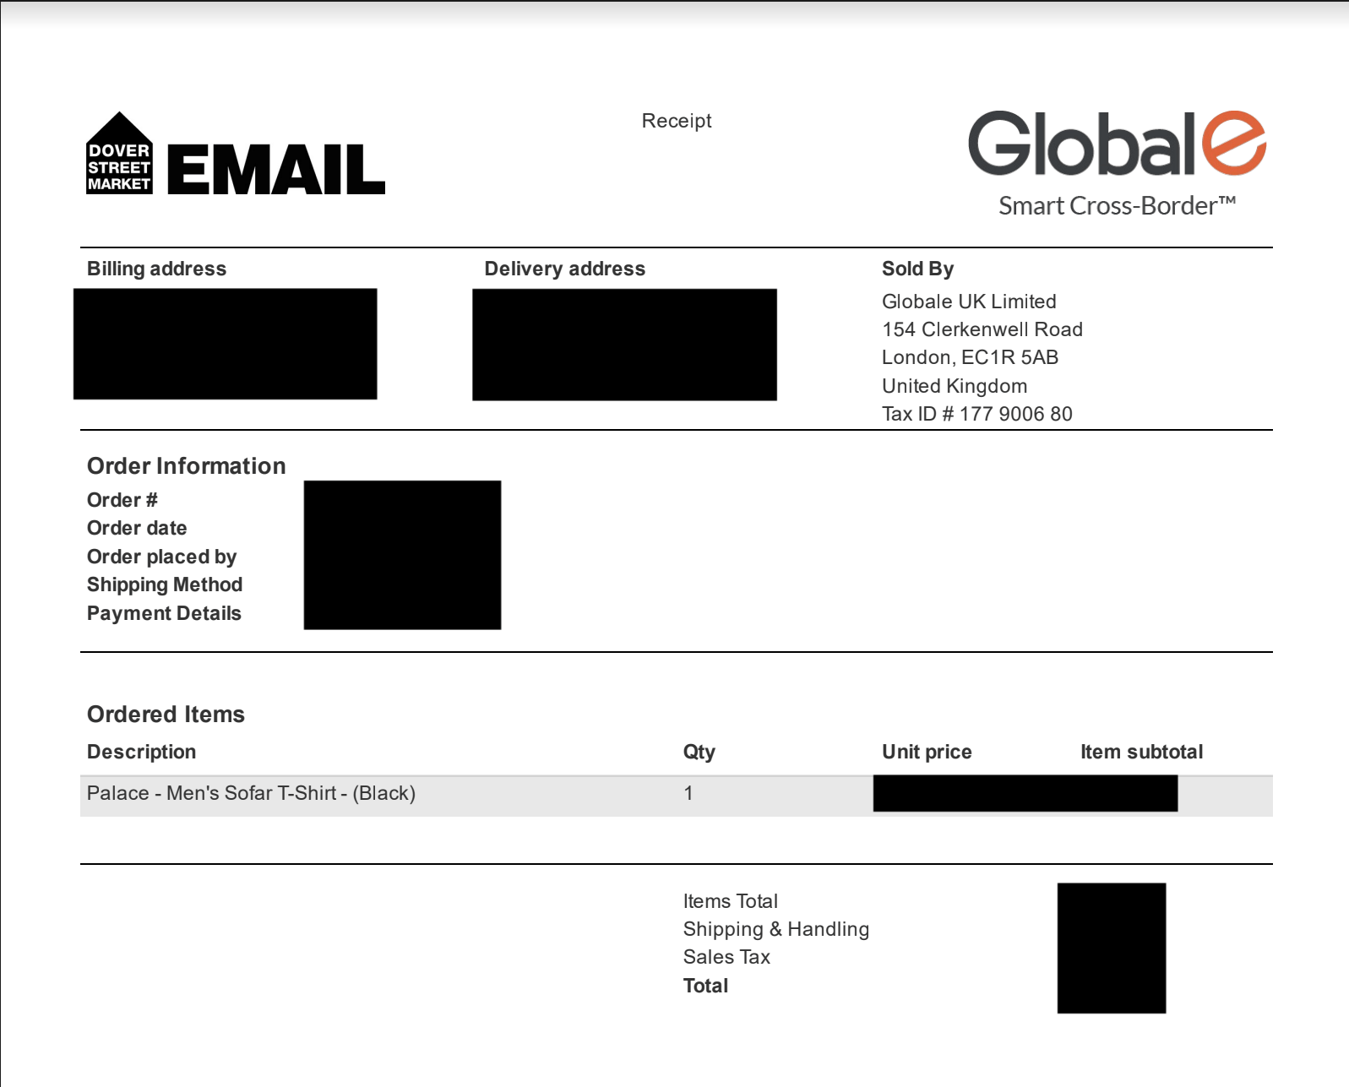The width and height of the screenshot is (1349, 1087).
Task: Click the 'Order date' label
Action: pos(137,528)
